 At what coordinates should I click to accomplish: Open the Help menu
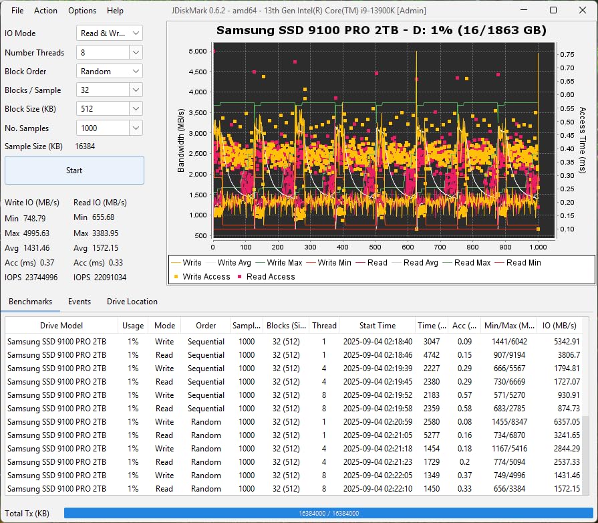(x=115, y=10)
